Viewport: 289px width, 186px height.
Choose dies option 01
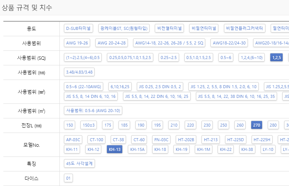click(x=68, y=178)
